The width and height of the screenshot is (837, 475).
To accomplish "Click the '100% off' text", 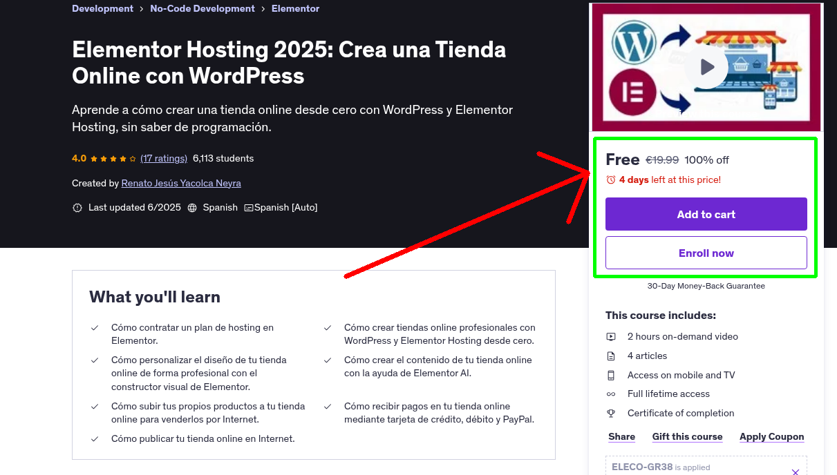I will (x=707, y=160).
